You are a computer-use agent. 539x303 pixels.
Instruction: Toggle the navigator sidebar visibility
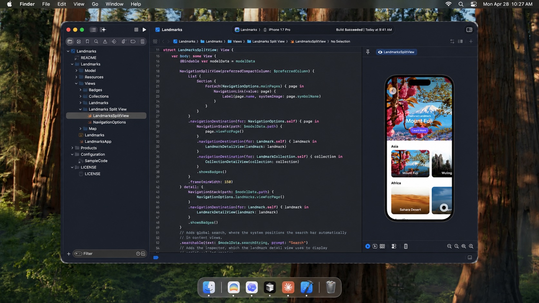[x=93, y=30]
